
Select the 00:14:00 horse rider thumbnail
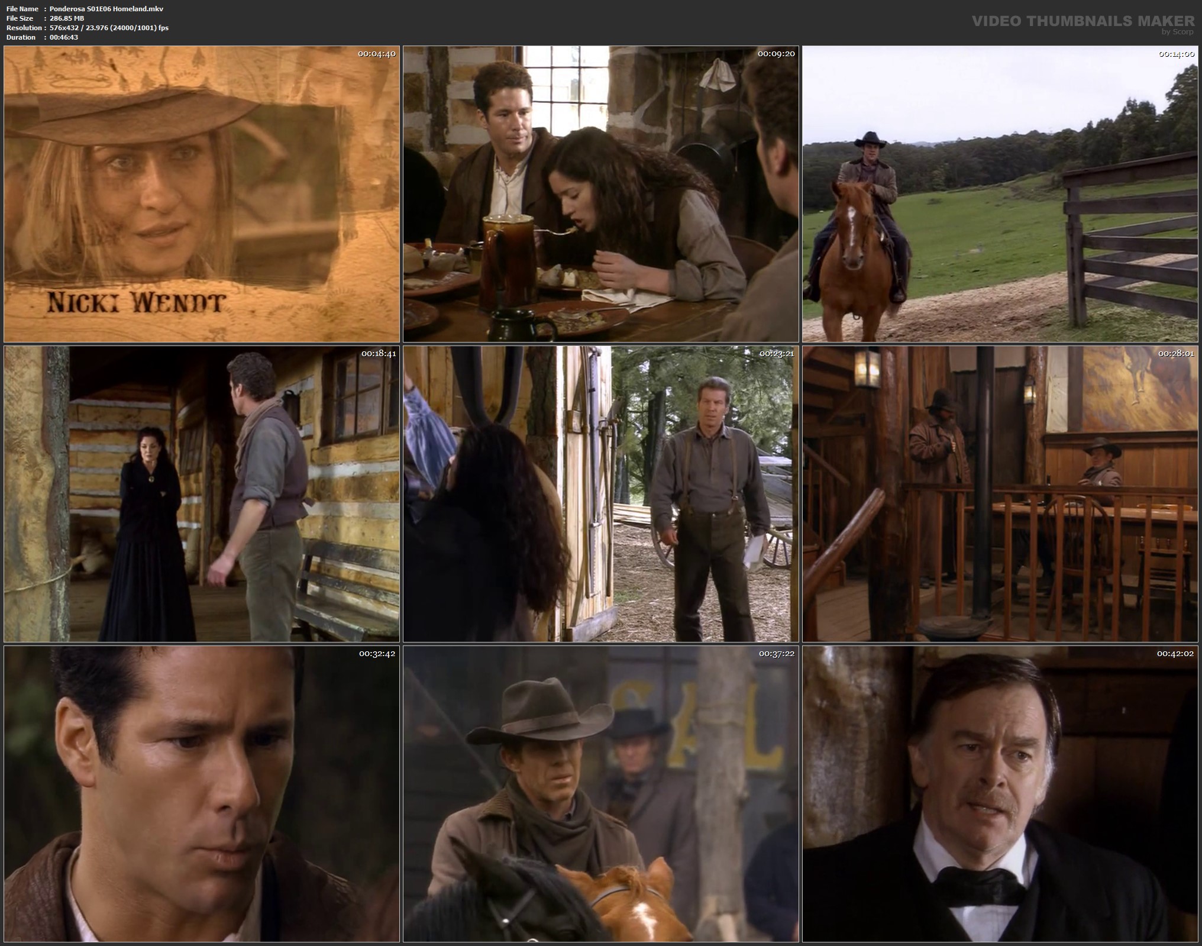(1000, 194)
